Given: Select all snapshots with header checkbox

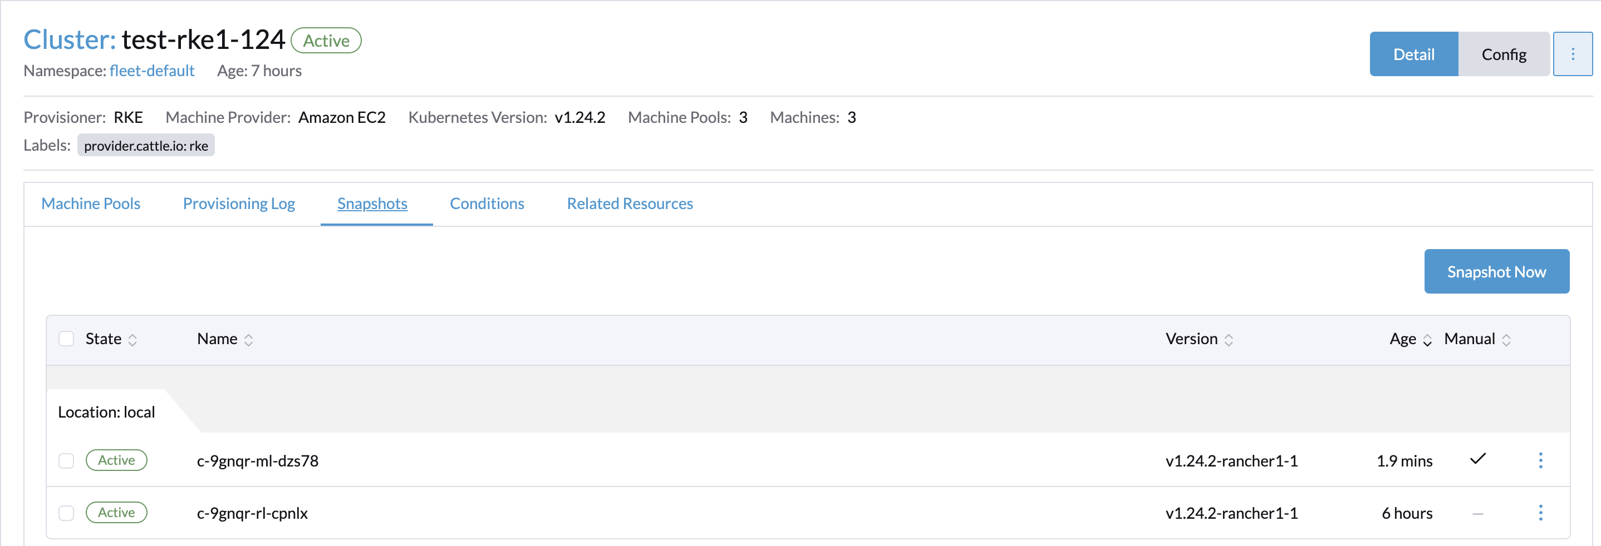Looking at the screenshot, I should pos(66,339).
